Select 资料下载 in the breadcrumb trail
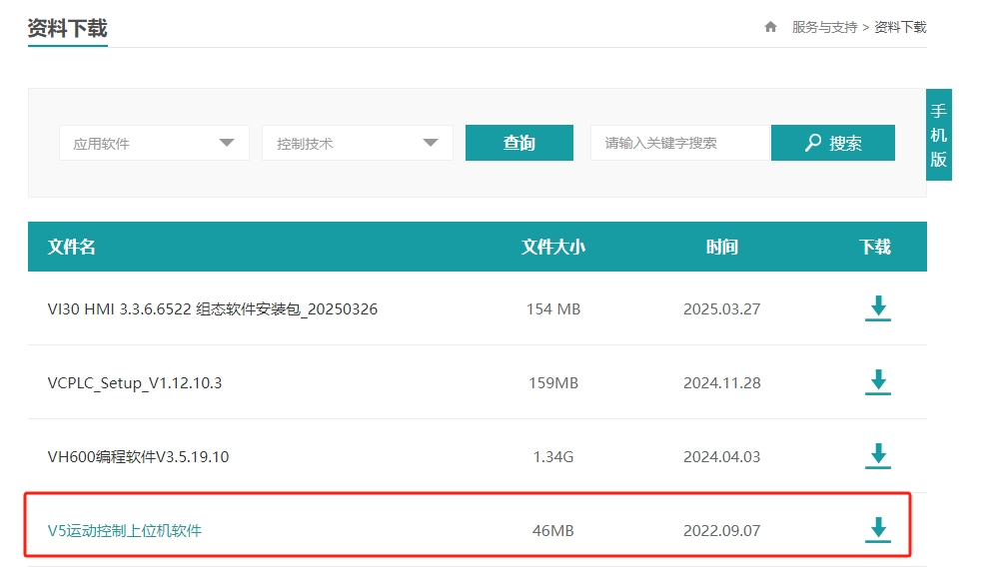 (900, 27)
